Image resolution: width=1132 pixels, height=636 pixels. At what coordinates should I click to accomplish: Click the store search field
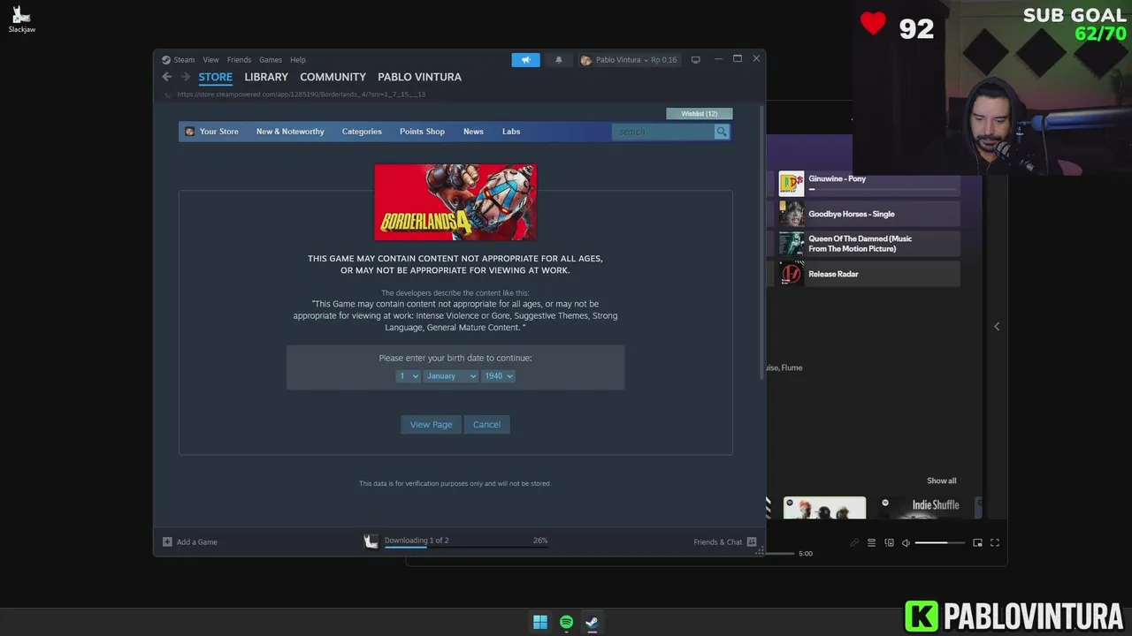[x=663, y=132]
